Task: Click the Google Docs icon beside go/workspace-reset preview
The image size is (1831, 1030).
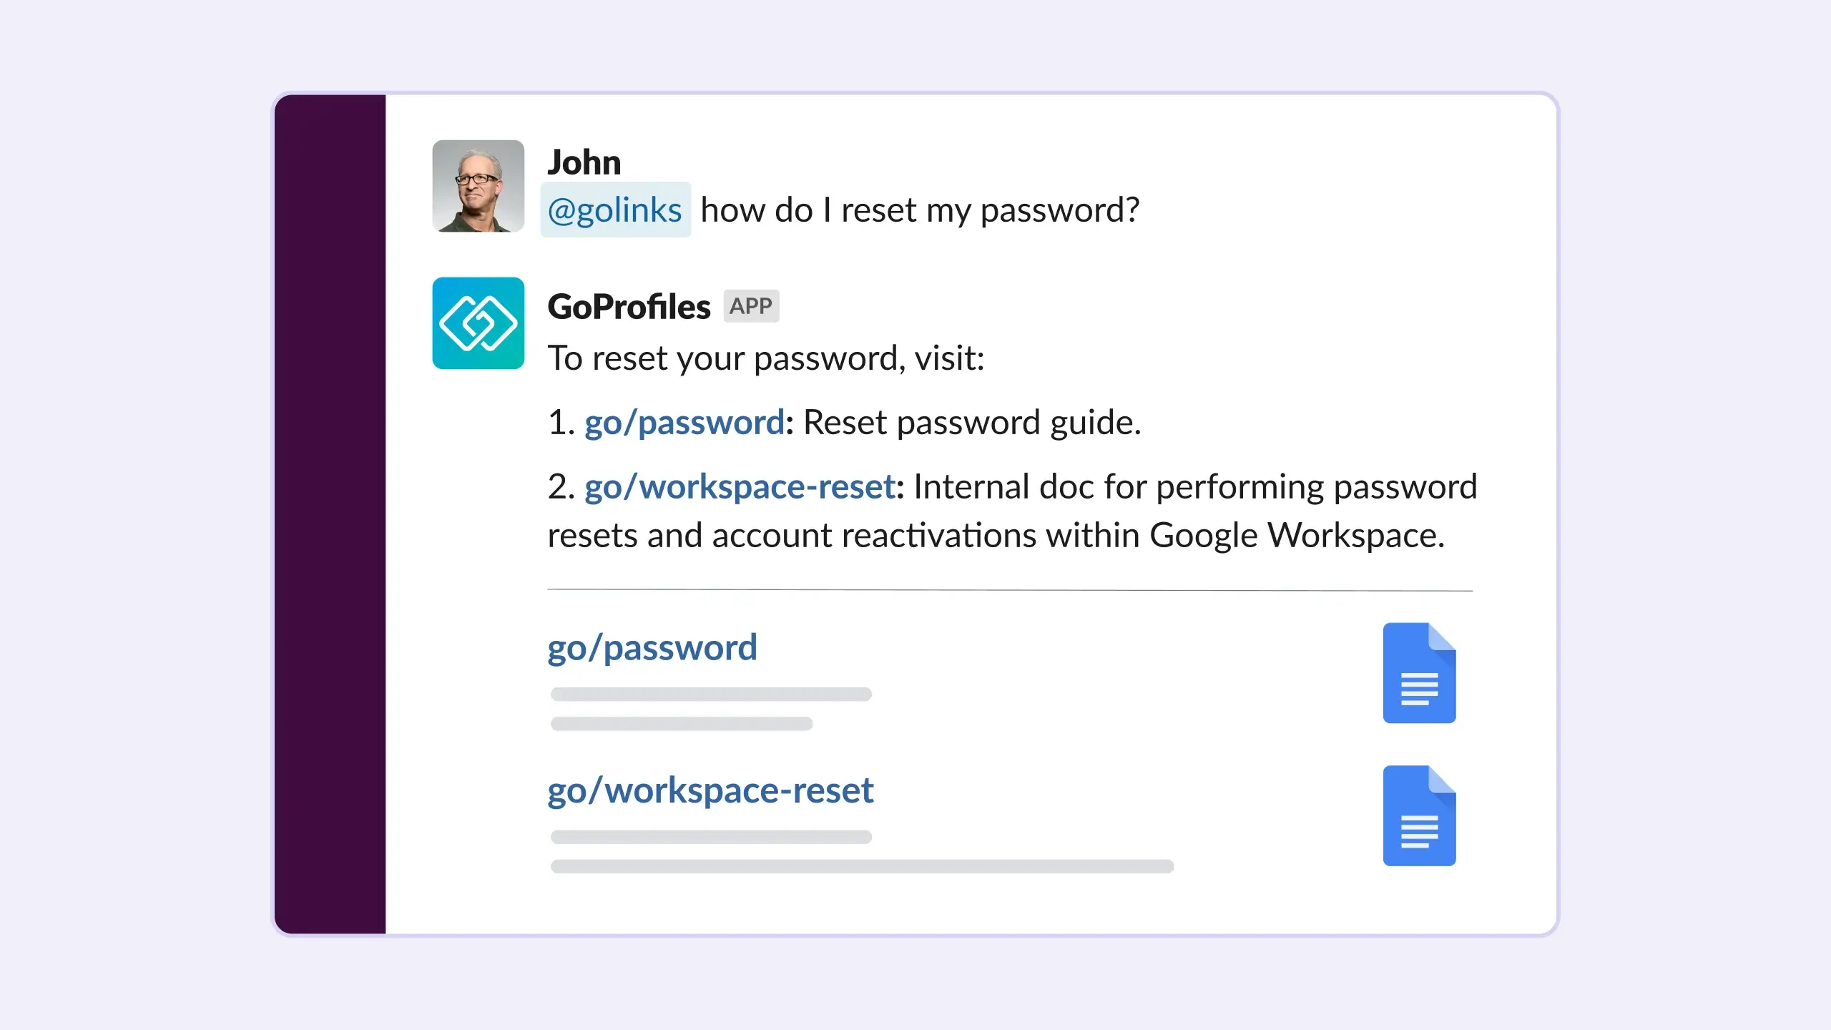Action: pos(1419,815)
